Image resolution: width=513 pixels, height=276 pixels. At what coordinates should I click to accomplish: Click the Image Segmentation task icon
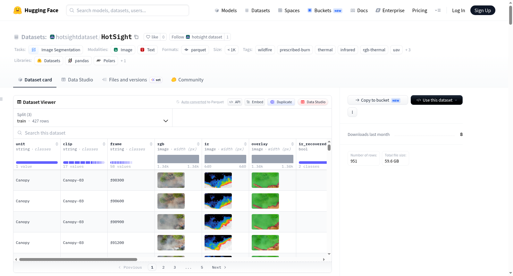34,50
